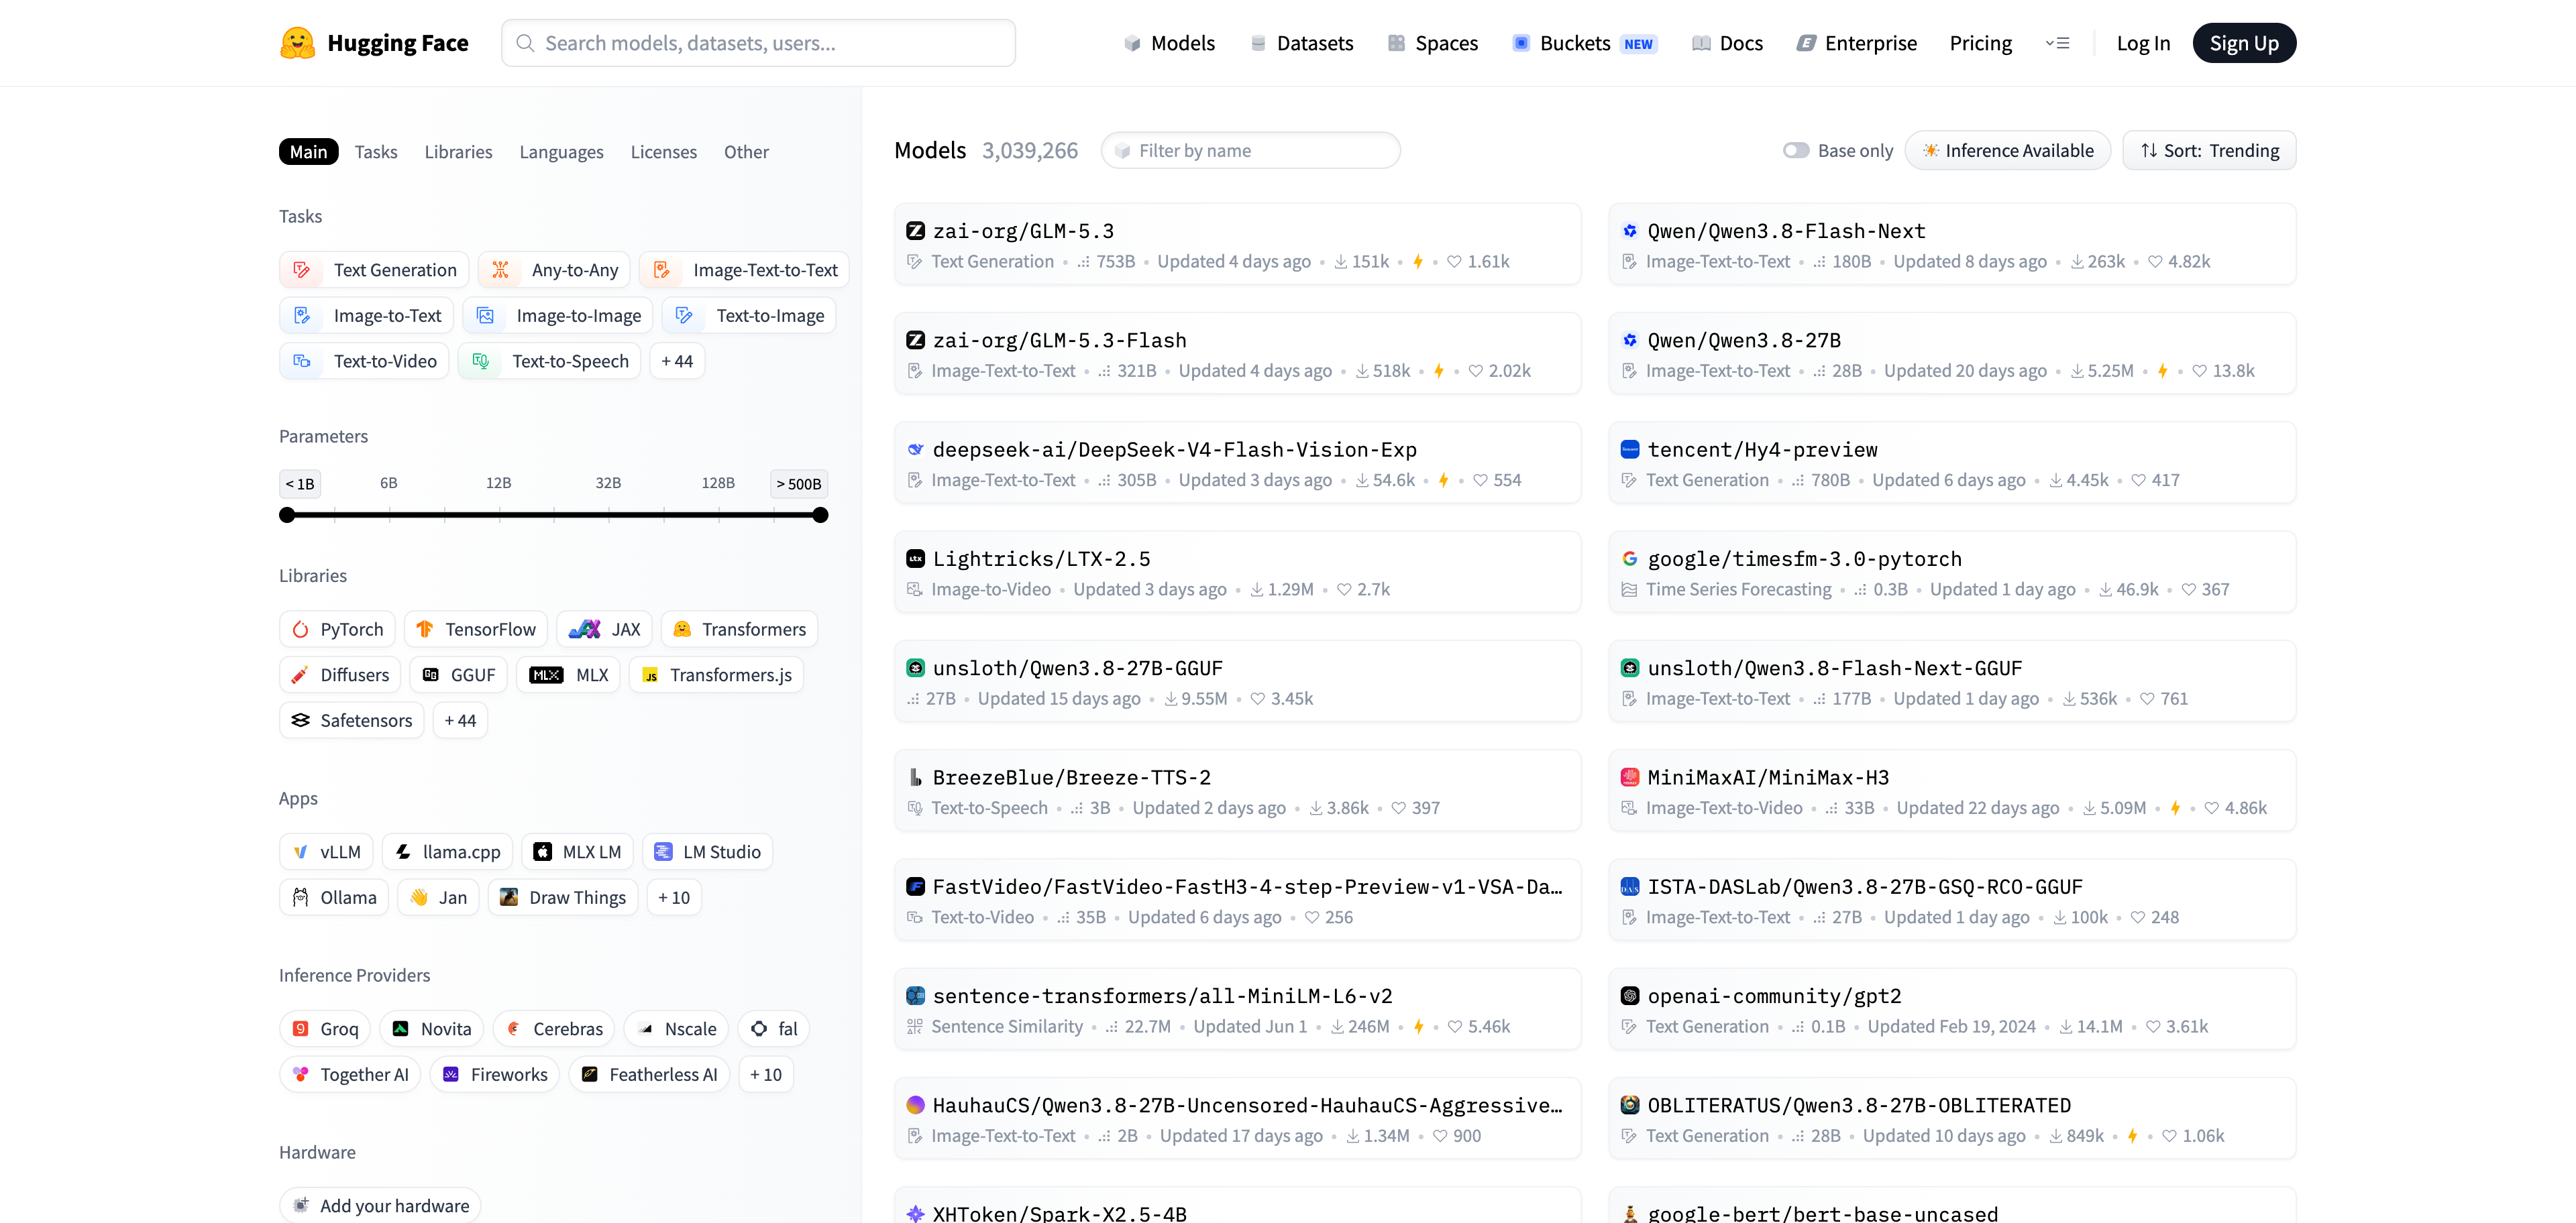2576x1223 pixels.
Task: Toggle the Transformers library filter
Action: click(x=739, y=630)
